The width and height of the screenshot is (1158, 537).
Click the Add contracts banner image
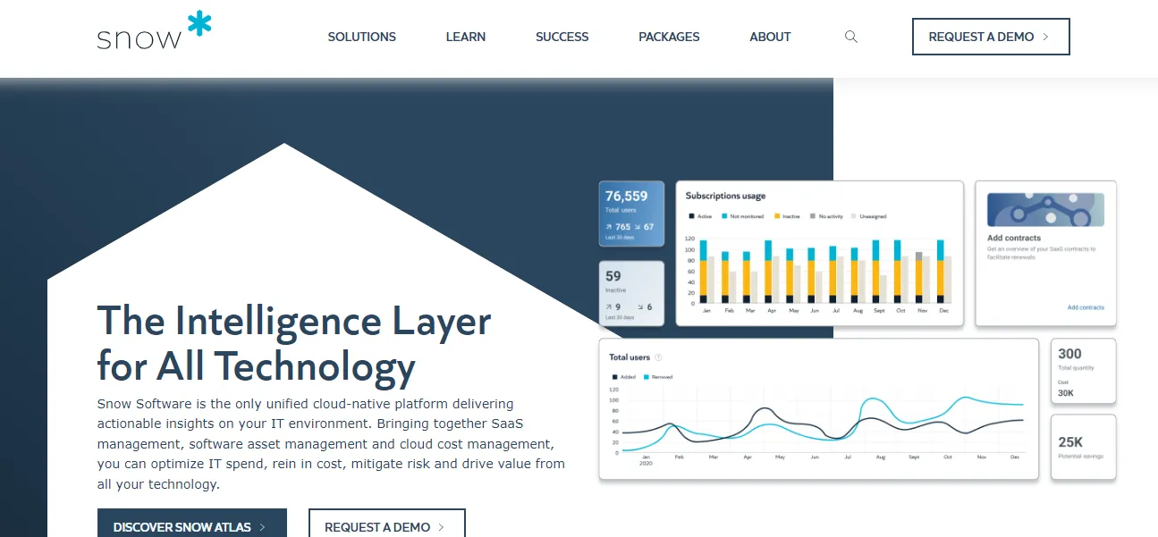pyautogui.click(x=1045, y=210)
